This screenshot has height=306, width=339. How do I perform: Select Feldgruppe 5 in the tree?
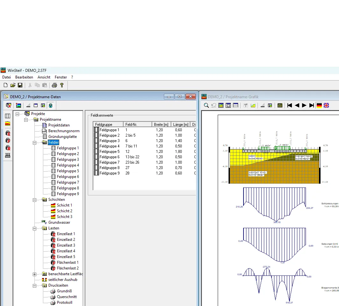(68, 171)
